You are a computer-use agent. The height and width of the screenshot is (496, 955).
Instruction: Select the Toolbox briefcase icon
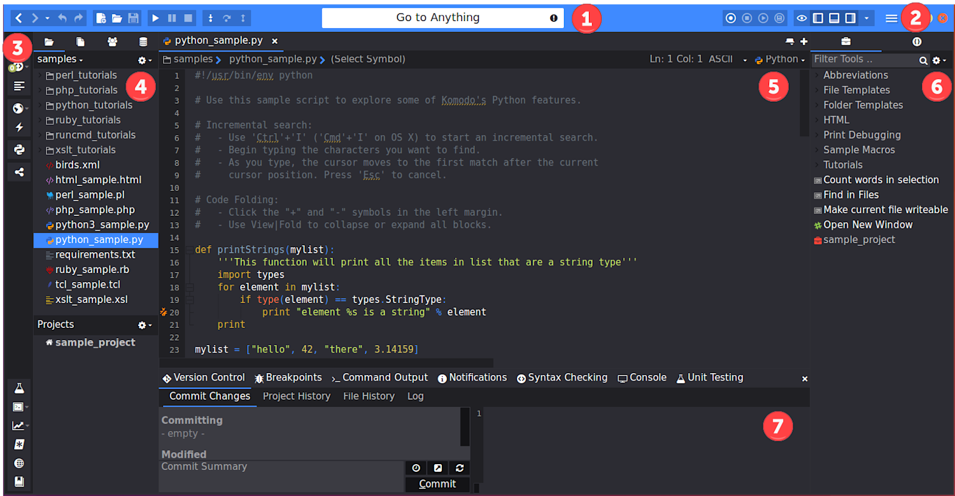(x=845, y=41)
